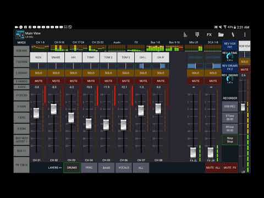The image size is (264, 198).
Task: Solo the TOM 2 channel
Action: [108, 73]
